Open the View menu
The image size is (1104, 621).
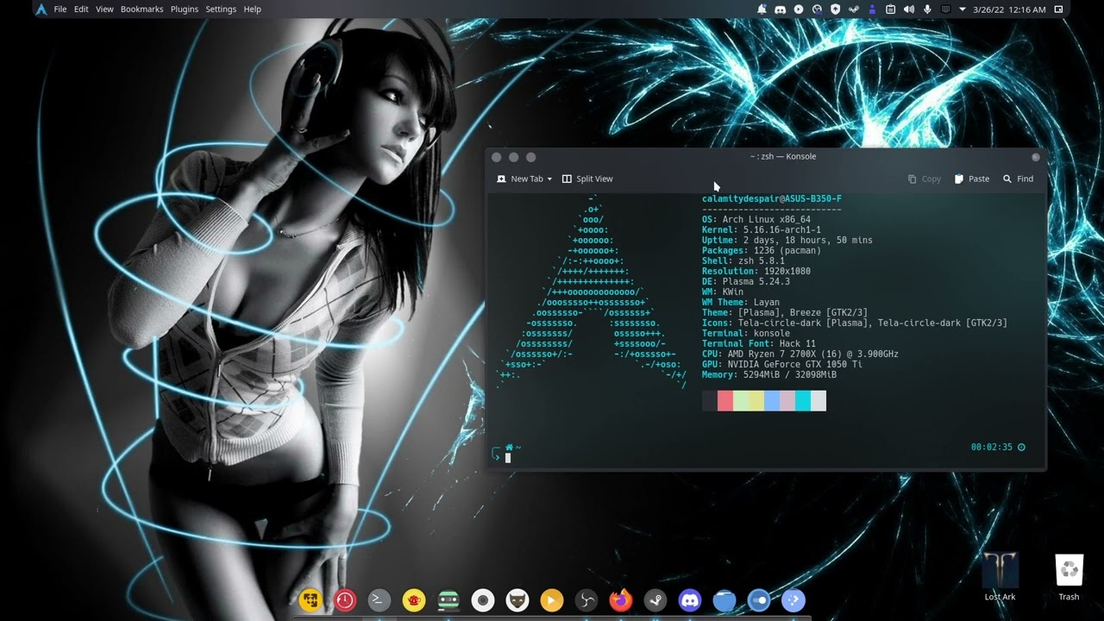pyautogui.click(x=104, y=9)
